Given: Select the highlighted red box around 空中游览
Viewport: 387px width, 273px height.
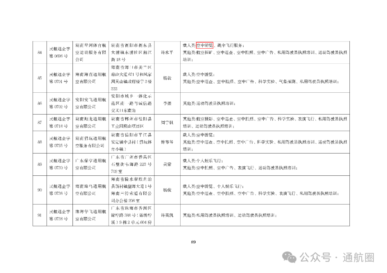Looking at the screenshot, I should pyautogui.click(x=204, y=45).
